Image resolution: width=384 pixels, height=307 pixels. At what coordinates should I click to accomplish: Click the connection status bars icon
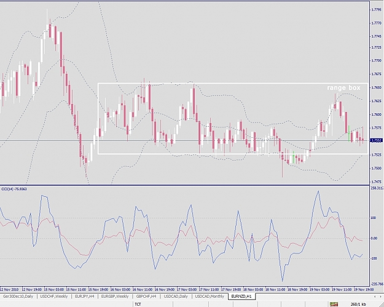tap(334, 304)
